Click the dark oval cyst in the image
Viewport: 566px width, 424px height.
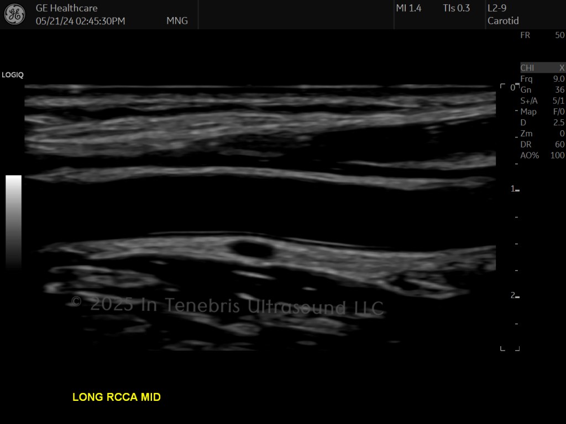(x=251, y=249)
